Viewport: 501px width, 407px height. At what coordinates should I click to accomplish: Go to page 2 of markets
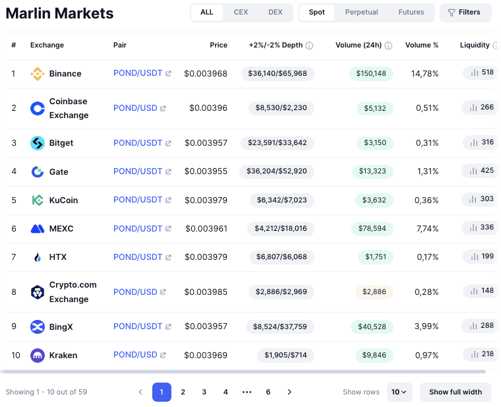pos(183,392)
